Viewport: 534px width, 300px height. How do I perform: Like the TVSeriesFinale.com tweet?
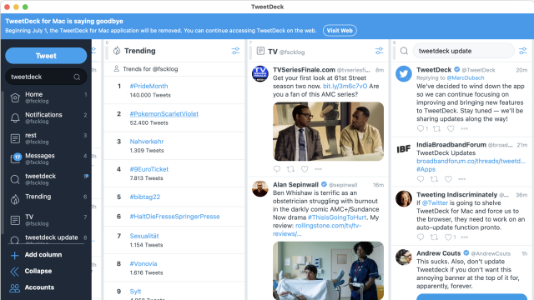pyautogui.click(x=305, y=169)
